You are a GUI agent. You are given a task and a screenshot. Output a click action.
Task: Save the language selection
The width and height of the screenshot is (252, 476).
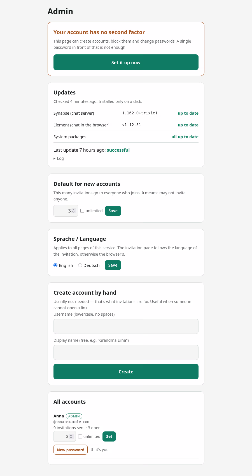[113, 265]
